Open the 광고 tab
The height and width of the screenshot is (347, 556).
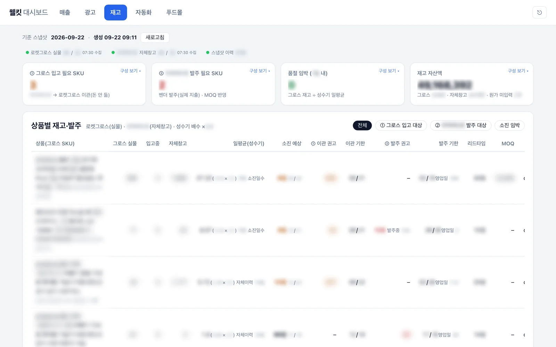click(x=90, y=12)
